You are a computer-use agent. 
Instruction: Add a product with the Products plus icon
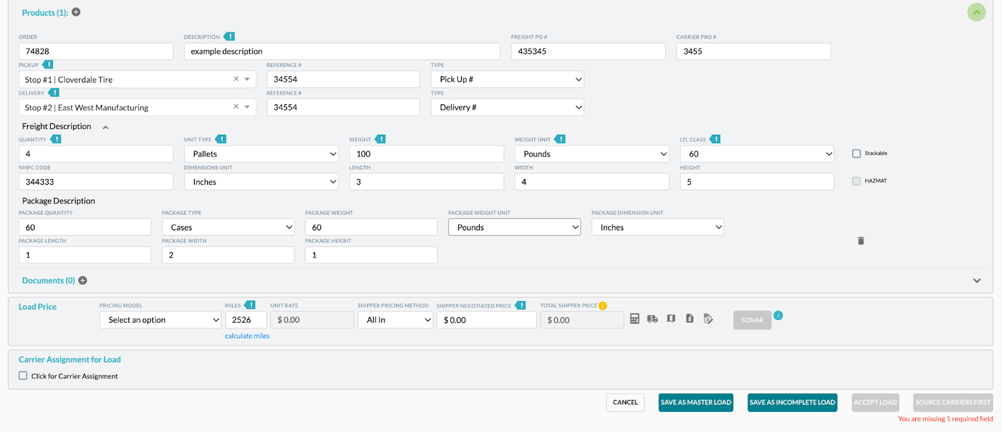click(x=76, y=12)
